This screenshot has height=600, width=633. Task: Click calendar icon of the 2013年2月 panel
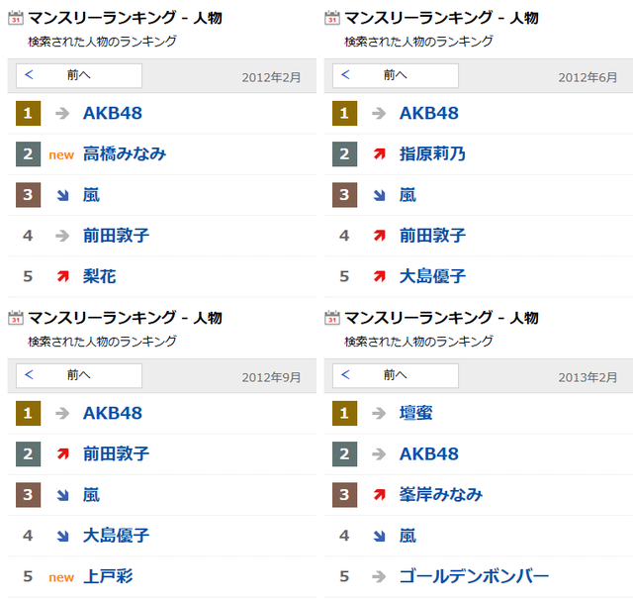click(x=332, y=318)
